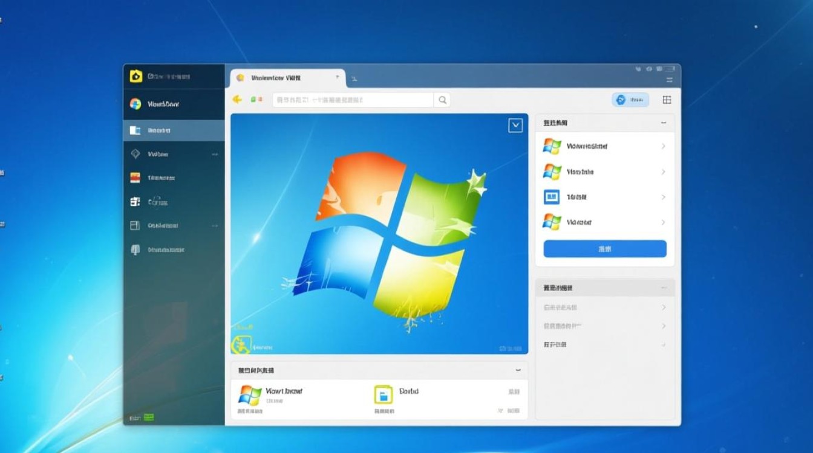
Task: Click the small blue pill button at top right
Action: pyautogui.click(x=630, y=100)
